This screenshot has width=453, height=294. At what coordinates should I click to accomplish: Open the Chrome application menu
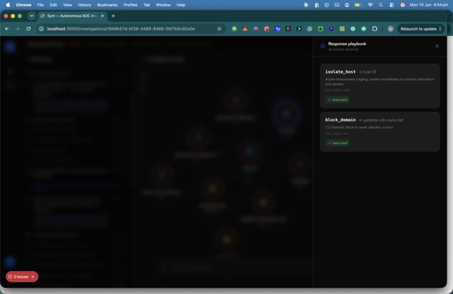(24, 5)
